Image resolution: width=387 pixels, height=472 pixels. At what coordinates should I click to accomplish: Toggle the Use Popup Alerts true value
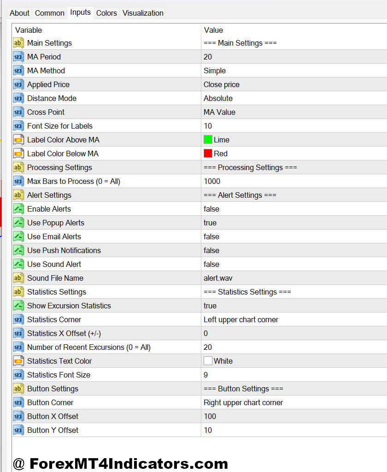click(294, 223)
